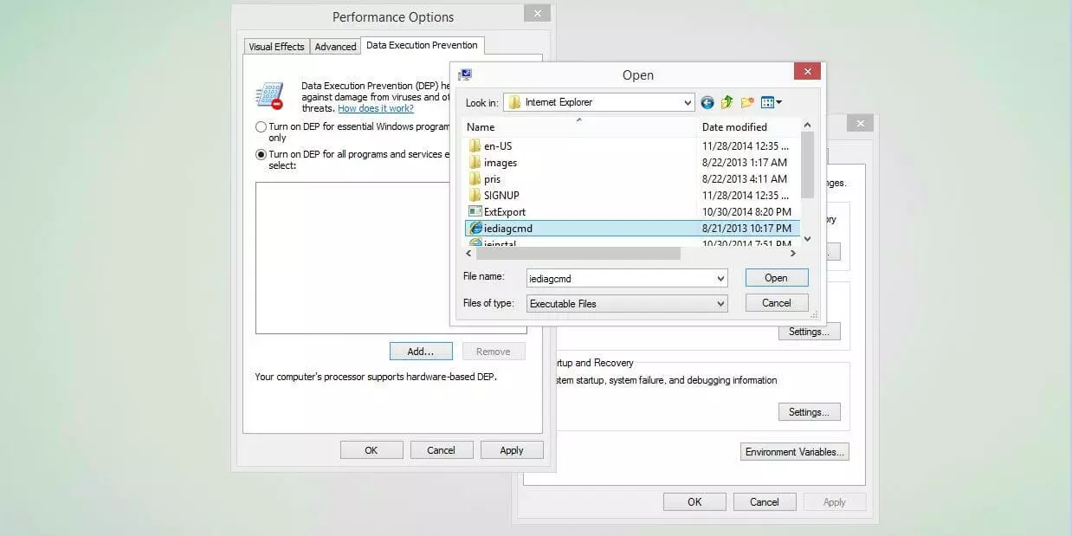Follow the 'How does it work?' link

(x=375, y=109)
